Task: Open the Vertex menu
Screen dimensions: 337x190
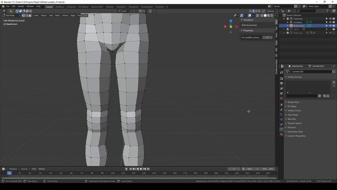Action: [x=65, y=15]
